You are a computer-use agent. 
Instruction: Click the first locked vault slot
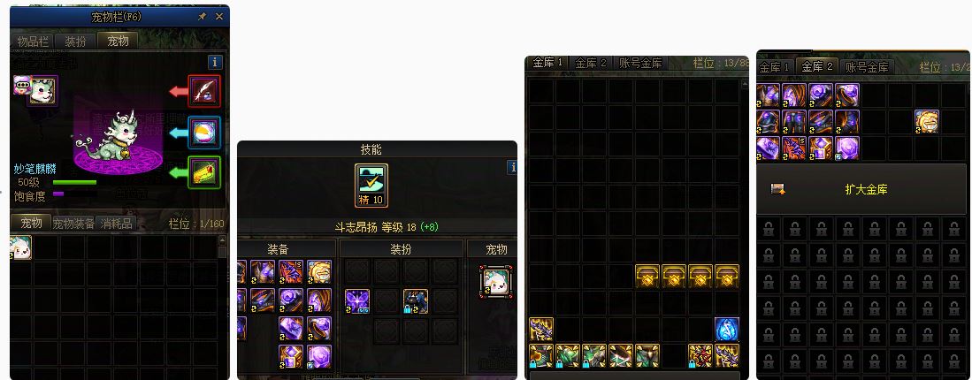[x=769, y=228]
